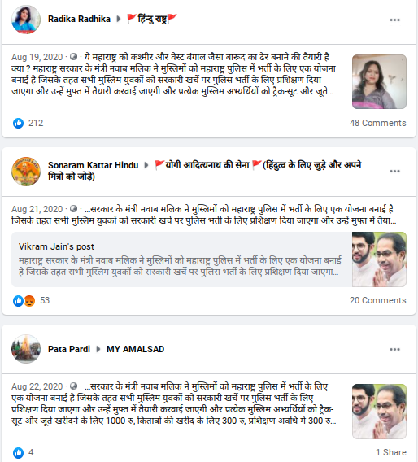
Task: Open Sonaram Kattar Hindu's round avatar
Action: (x=26, y=171)
